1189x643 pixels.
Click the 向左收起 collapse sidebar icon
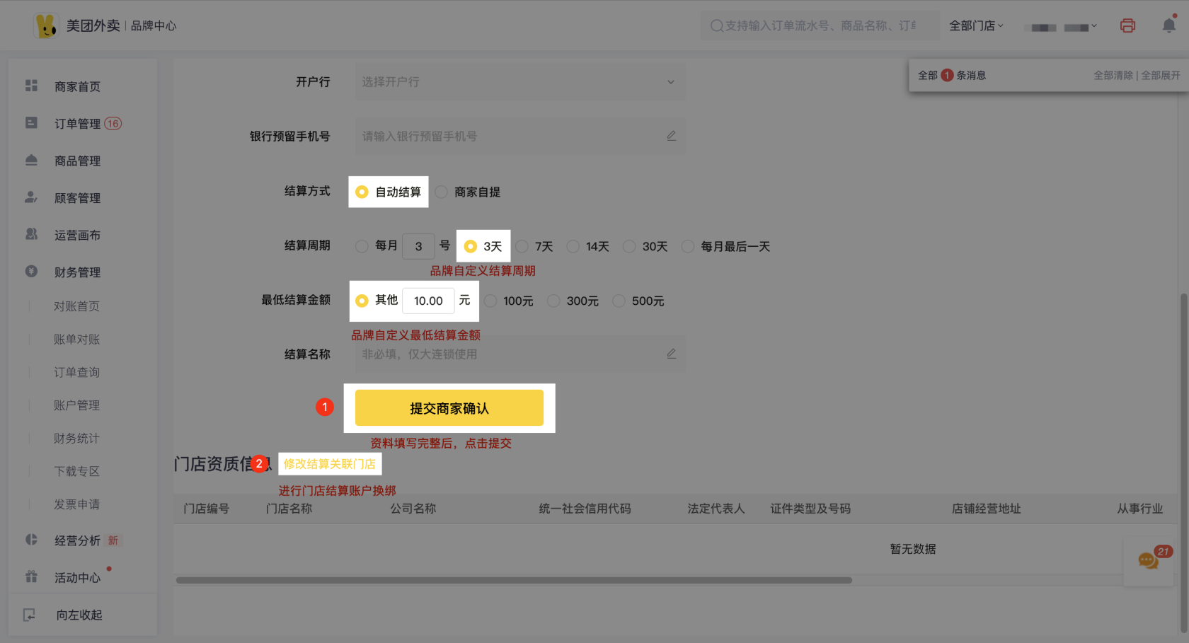point(30,615)
